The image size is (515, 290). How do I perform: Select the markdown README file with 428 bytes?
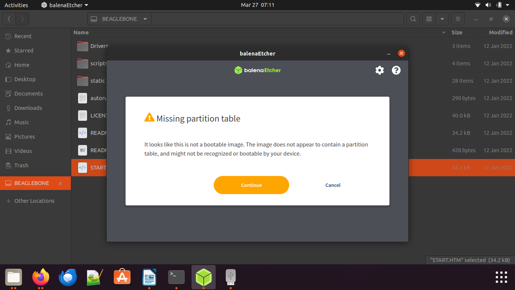click(82, 150)
